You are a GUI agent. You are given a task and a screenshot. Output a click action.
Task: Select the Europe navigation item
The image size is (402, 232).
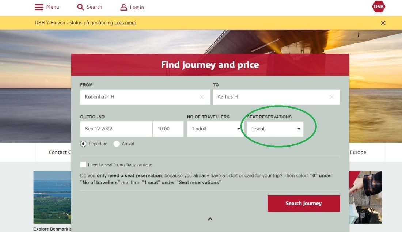pos(359,152)
